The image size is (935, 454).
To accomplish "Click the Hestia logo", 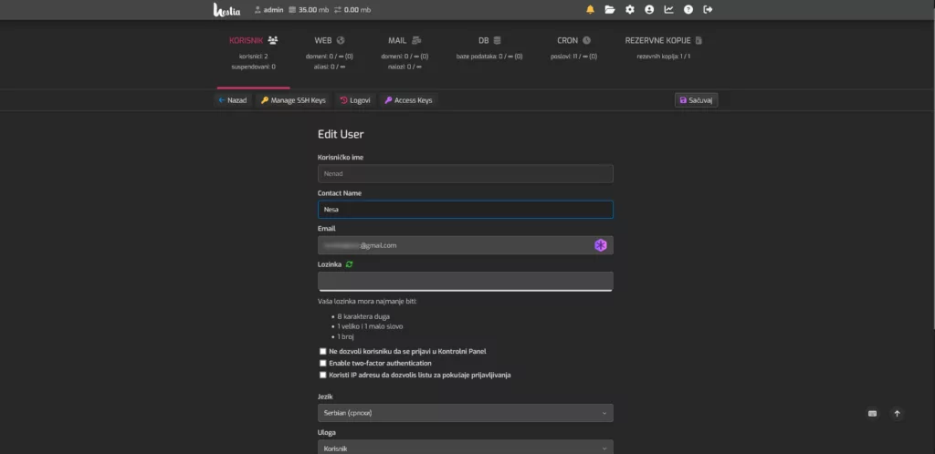I will click(x=226, y=9).
